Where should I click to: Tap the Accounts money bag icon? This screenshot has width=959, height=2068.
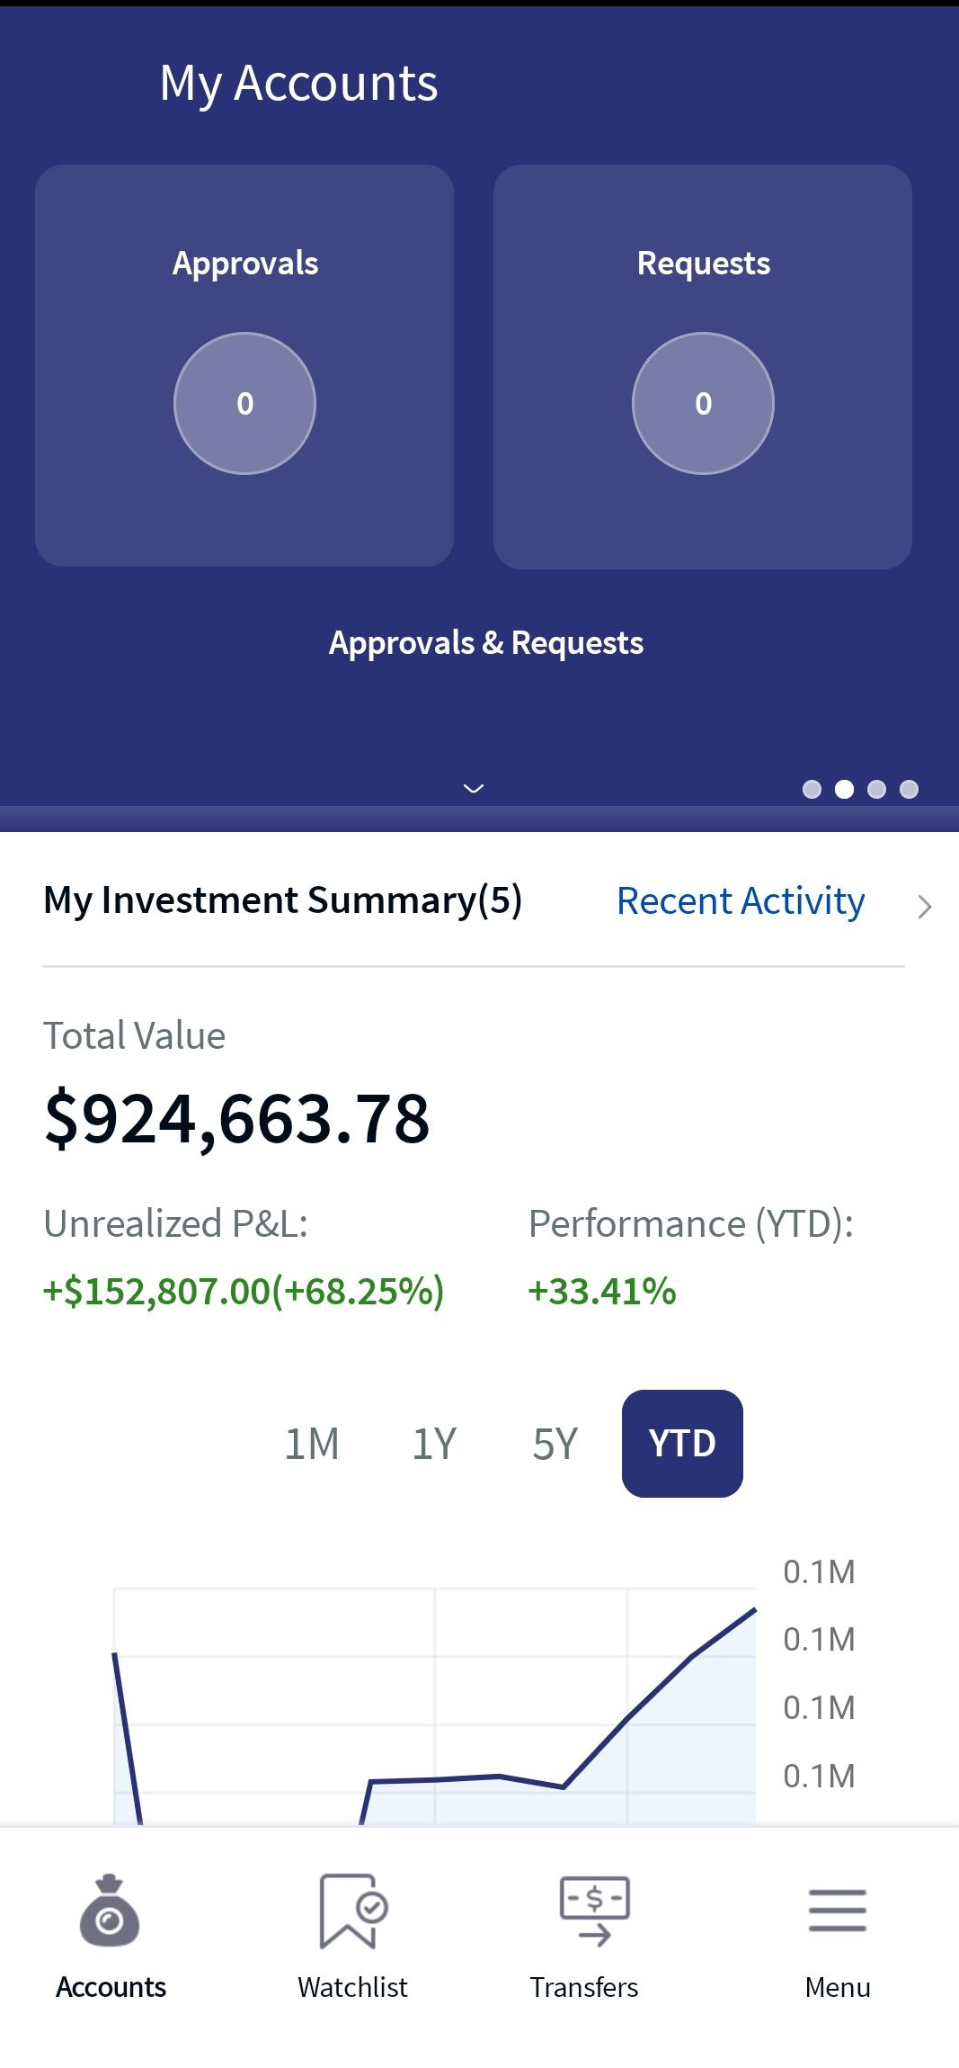coord(110,1911)
